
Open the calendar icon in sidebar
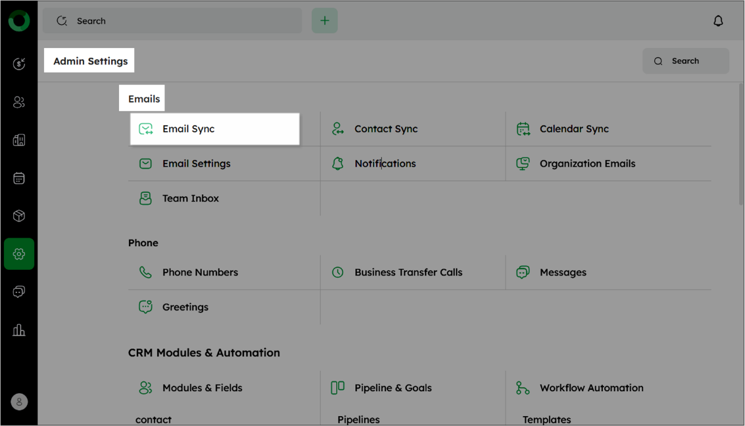[x=19, y=179]
